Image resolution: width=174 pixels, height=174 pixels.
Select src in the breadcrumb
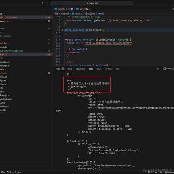pyautogui.click(x=57, y=14)
